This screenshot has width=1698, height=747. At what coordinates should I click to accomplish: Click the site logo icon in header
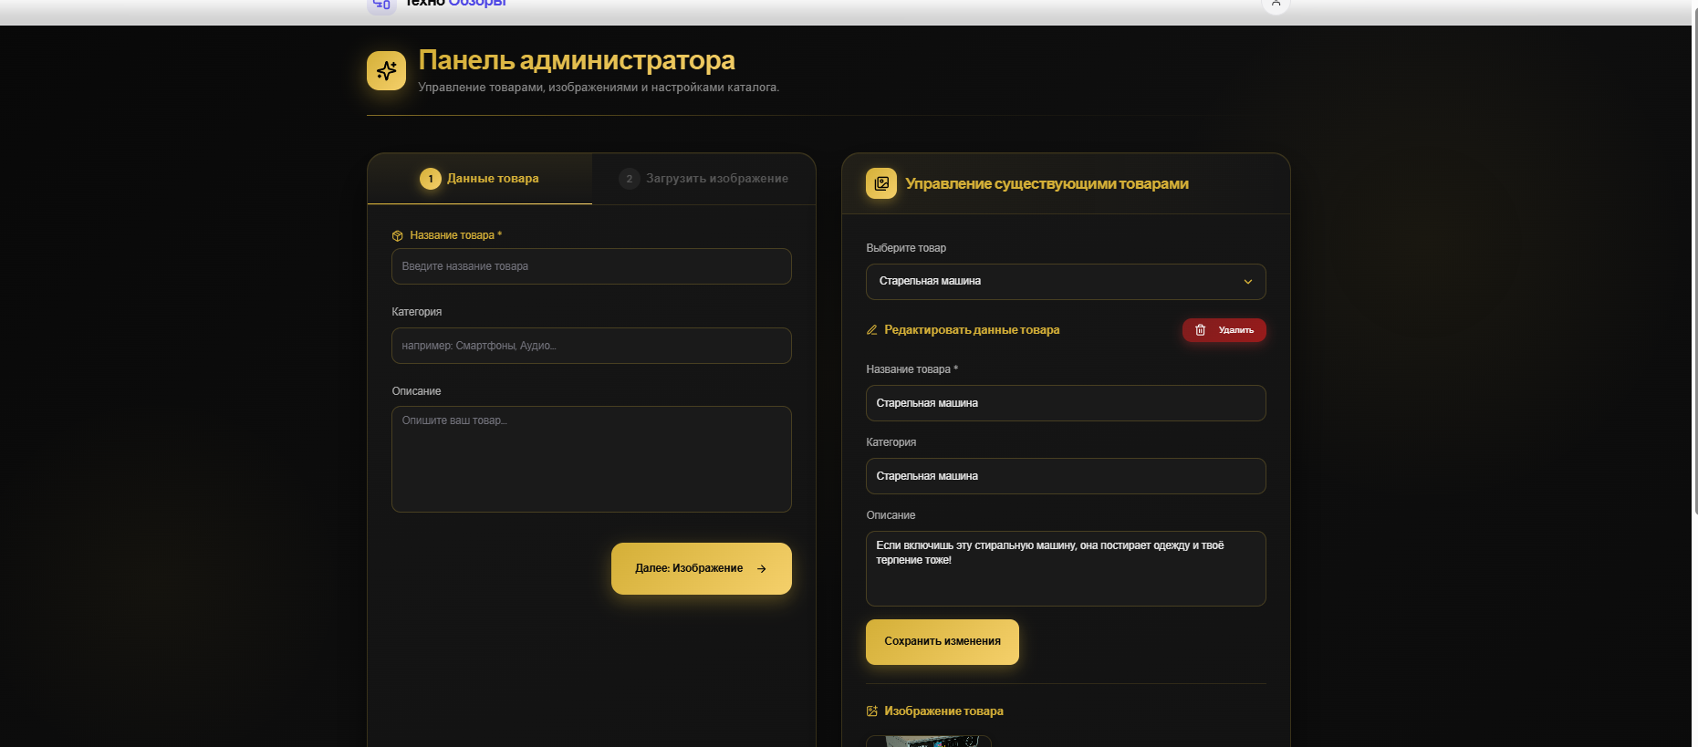pos(381,5)
